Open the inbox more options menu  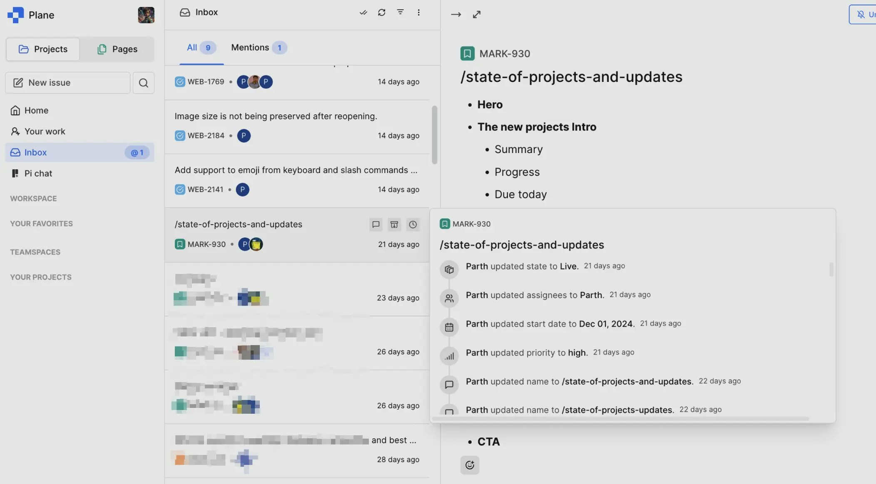point(419,12)
